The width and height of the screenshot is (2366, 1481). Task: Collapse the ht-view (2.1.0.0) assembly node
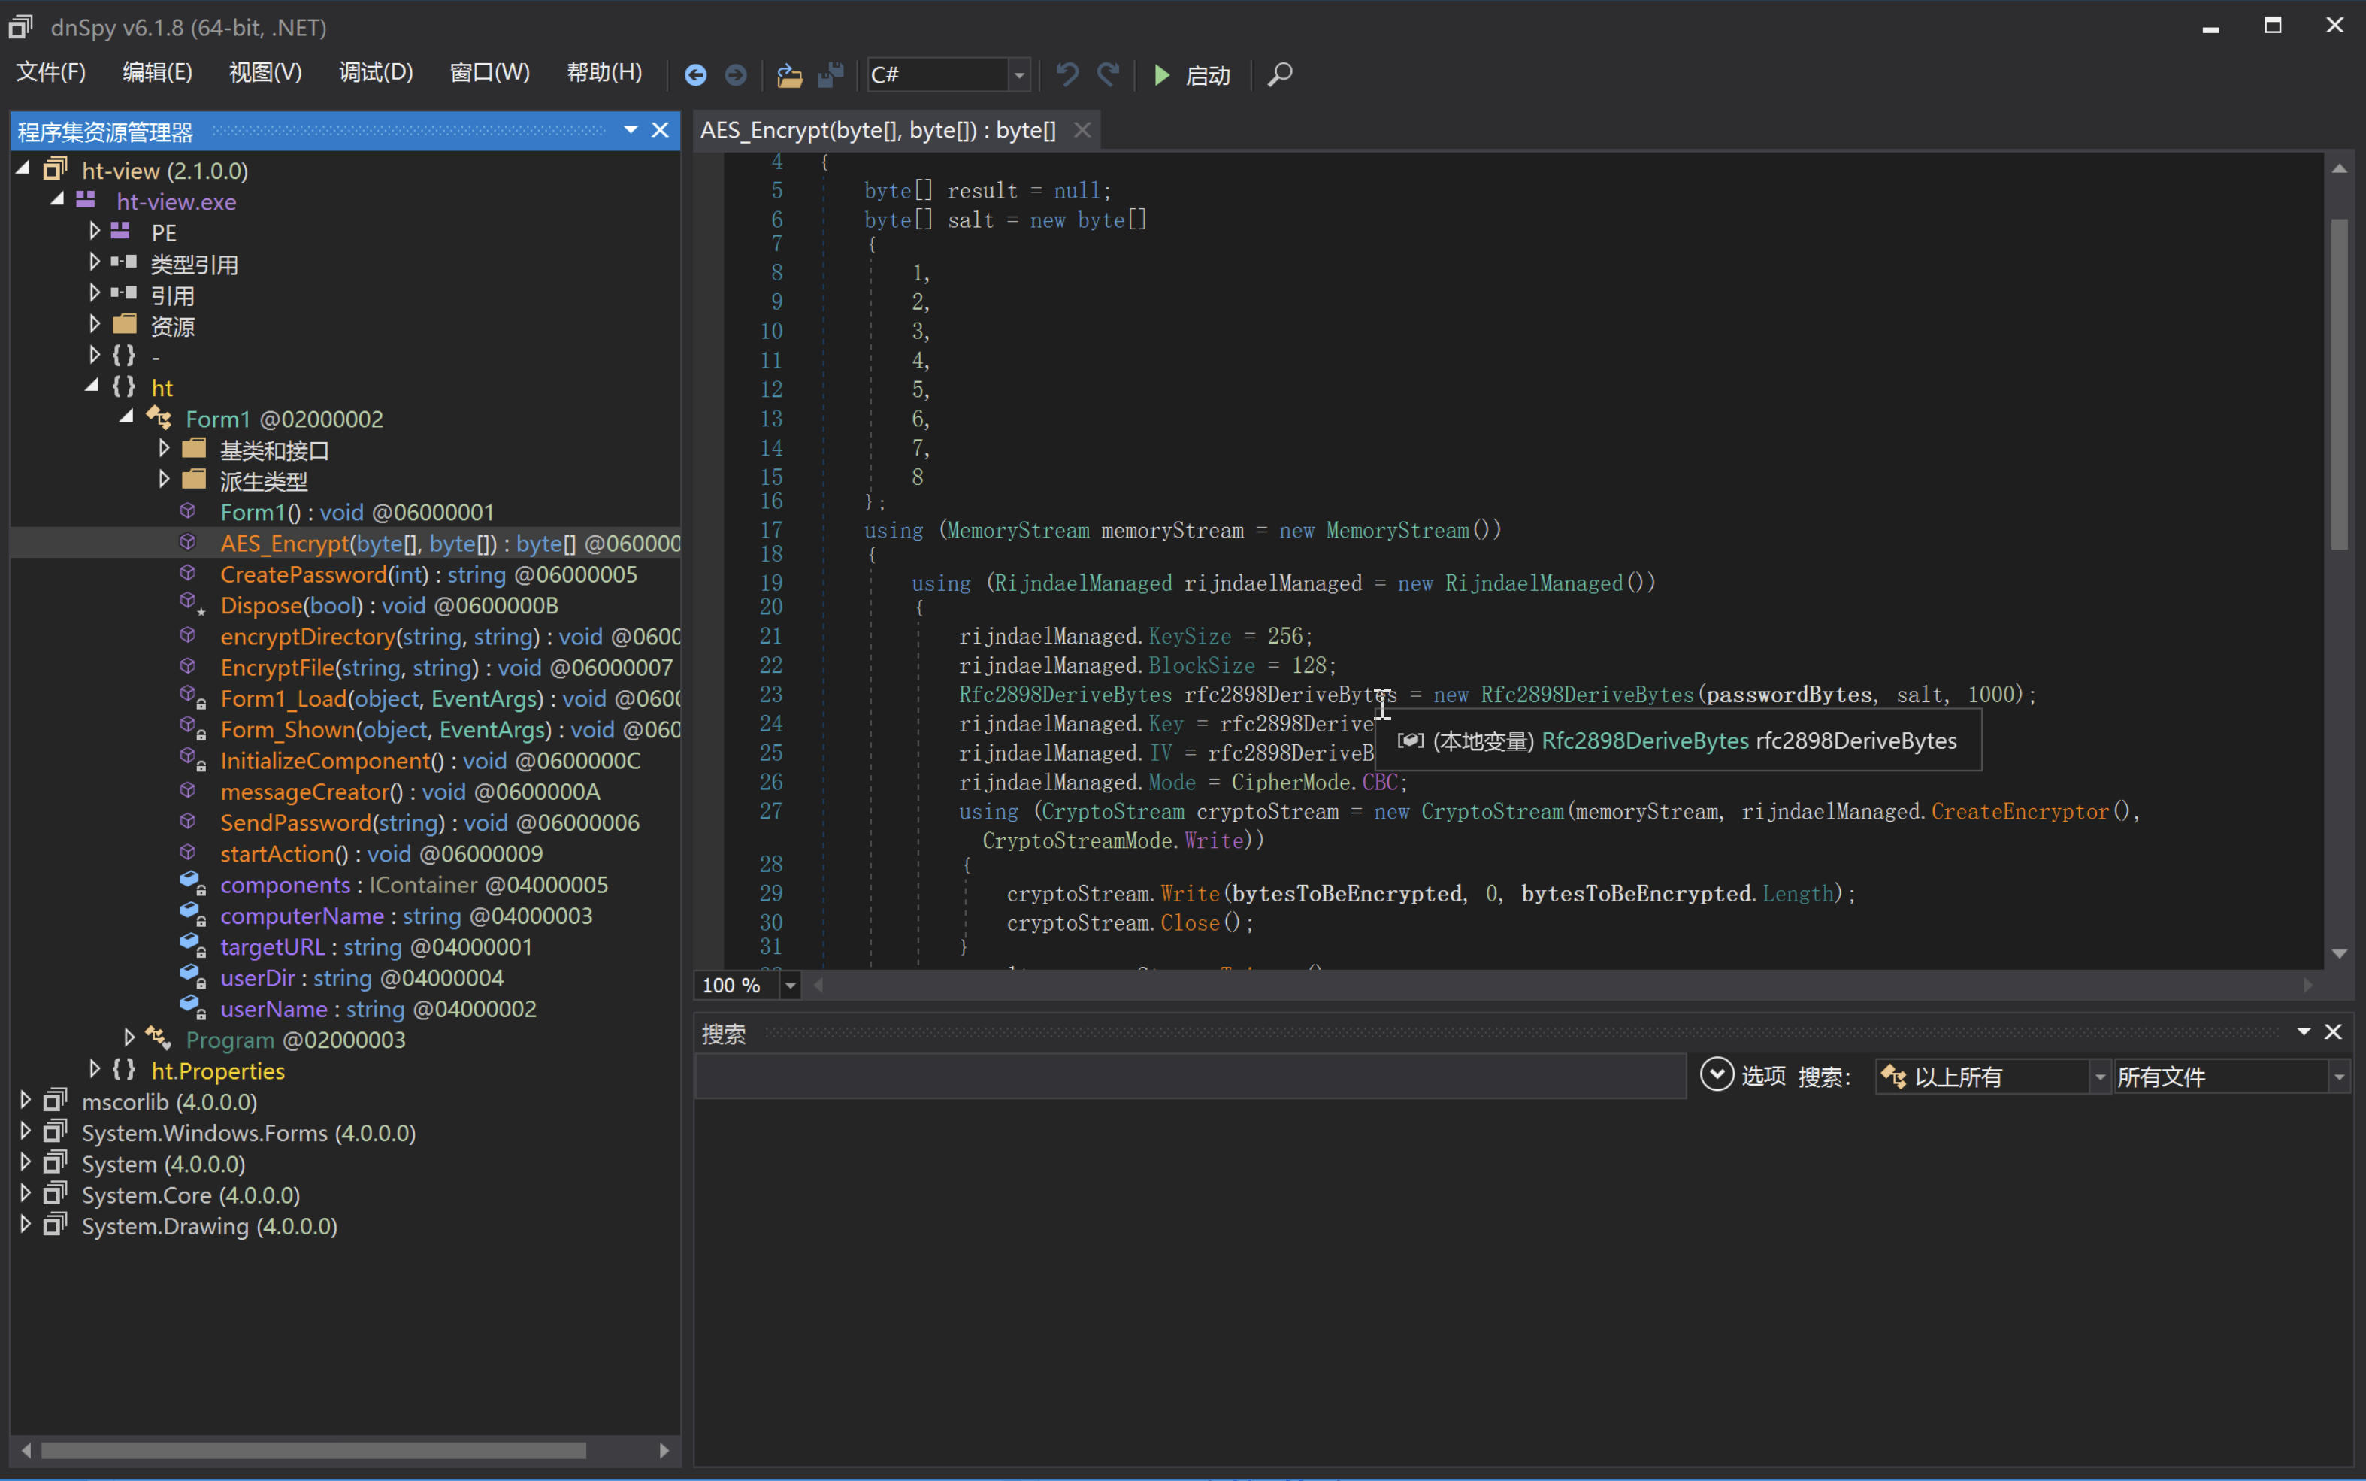23,168
